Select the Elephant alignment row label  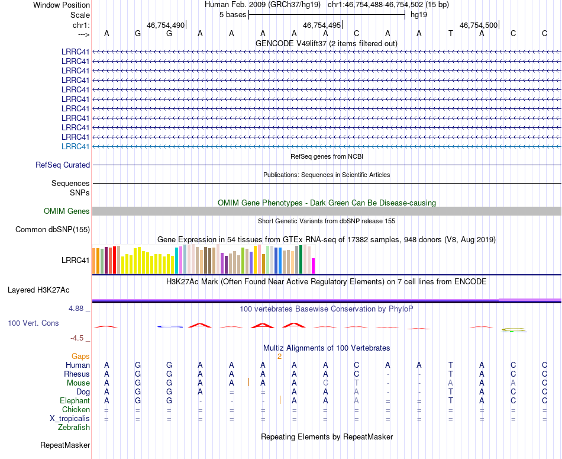coord(75,400)
